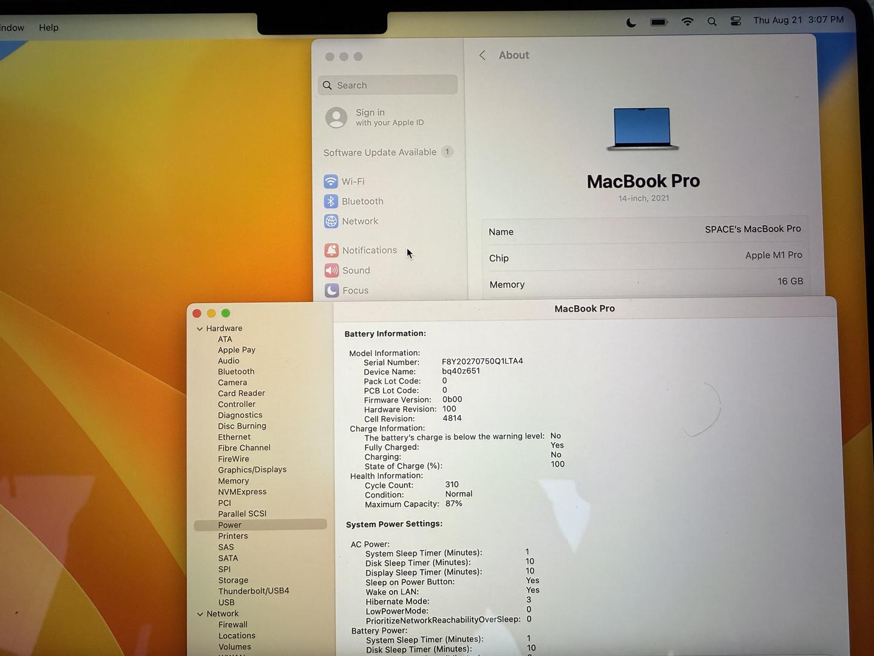Click the battery icon in the menu bar

coord(659,22)
